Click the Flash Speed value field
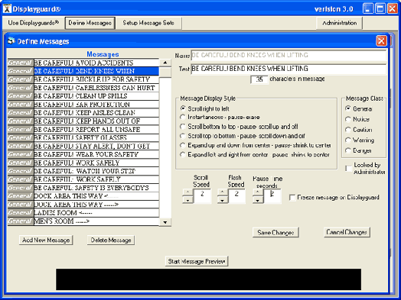This screenshot has width=401, height=300. tap(236, 196)
